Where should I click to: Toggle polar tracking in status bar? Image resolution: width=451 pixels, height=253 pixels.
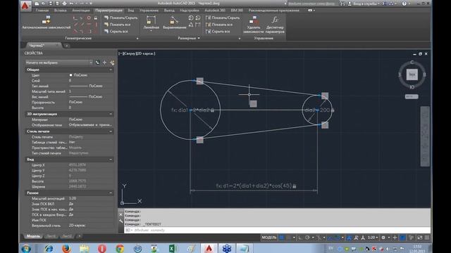click(307, 238)
